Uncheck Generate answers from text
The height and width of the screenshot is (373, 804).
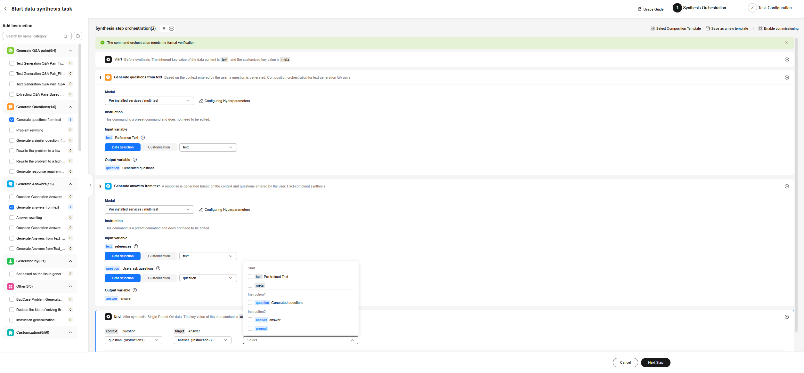pyautogui.click(x=12, y=207)
